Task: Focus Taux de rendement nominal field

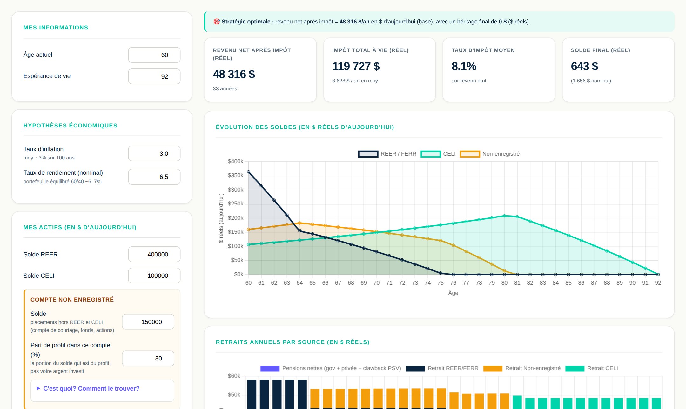Action: (x=154, y=177)
